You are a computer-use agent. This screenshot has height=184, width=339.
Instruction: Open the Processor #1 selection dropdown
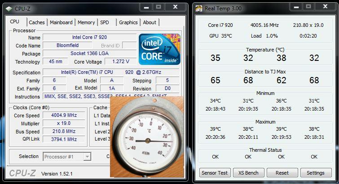(x=87, y=157)
